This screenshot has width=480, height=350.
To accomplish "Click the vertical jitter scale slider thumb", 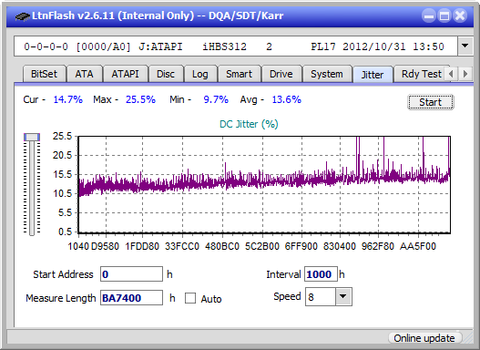I will pos(32,137).
